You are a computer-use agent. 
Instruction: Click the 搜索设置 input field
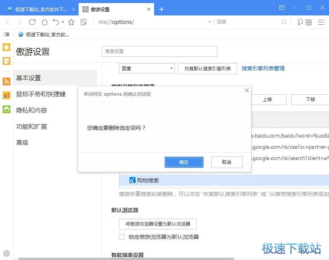[159, 51]
